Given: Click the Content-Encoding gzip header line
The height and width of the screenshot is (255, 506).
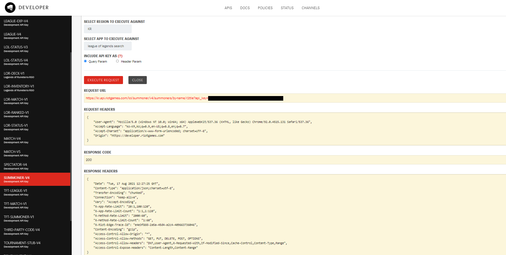Looking at the screenshot, I should tap(116, 229).
